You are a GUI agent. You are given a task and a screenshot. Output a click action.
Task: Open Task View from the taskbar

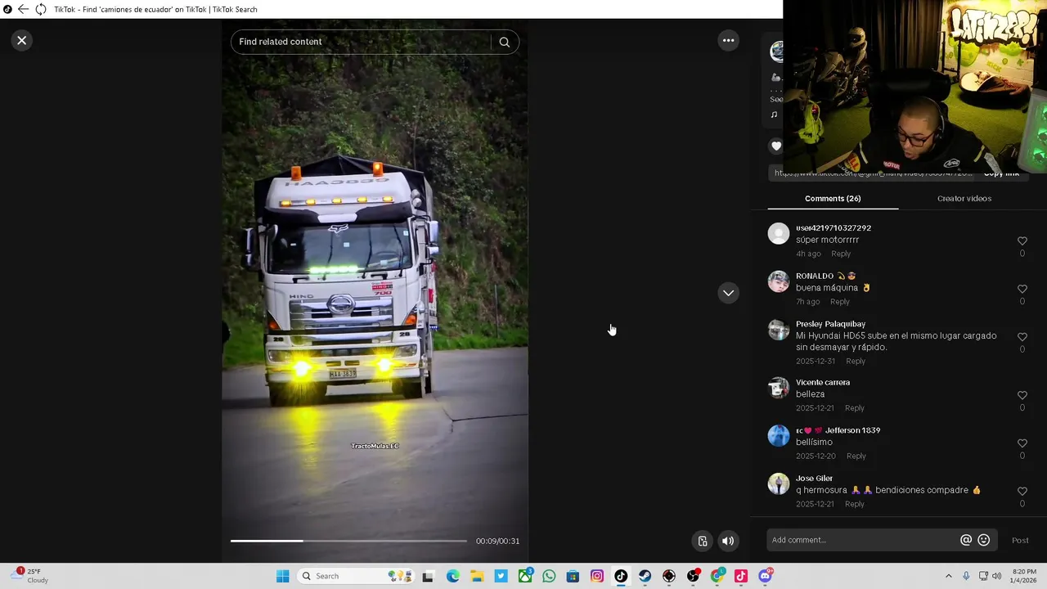(428, 576)
